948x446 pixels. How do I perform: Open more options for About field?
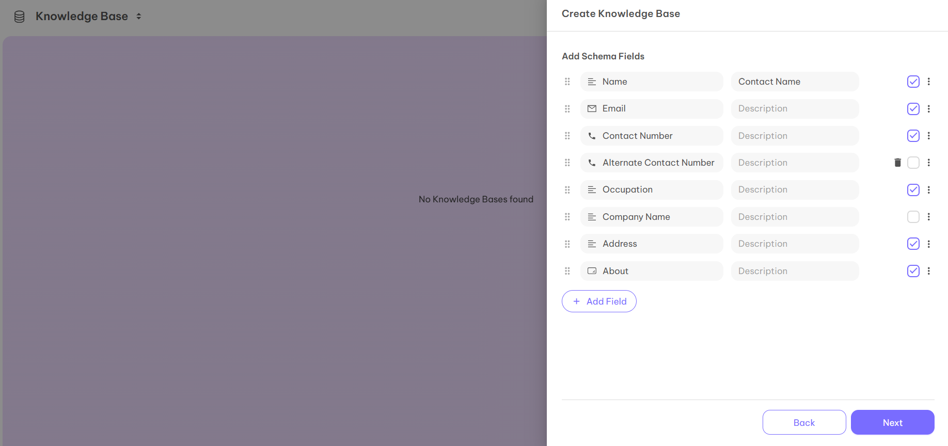929,271
